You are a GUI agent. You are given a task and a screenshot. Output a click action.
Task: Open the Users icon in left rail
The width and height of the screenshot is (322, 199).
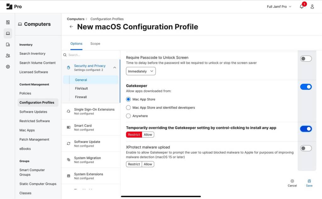click(x=8, y=56)
